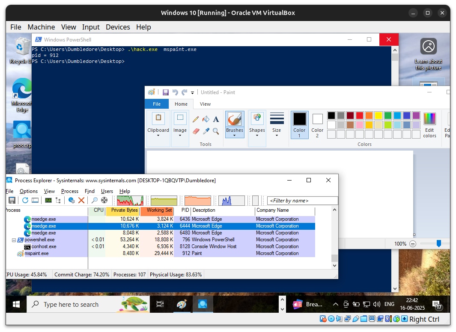Image resolution: width=456 pixels, height=332 pixels.
Task: Sort by Working Set column header
Action: (x=157, y=210)
